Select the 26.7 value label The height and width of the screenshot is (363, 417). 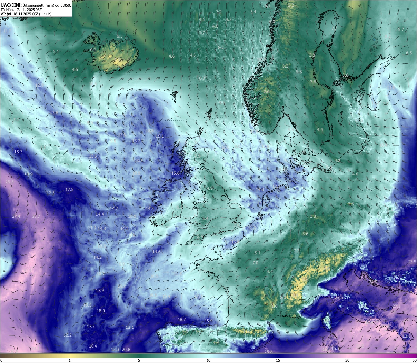tap(36, 216)
